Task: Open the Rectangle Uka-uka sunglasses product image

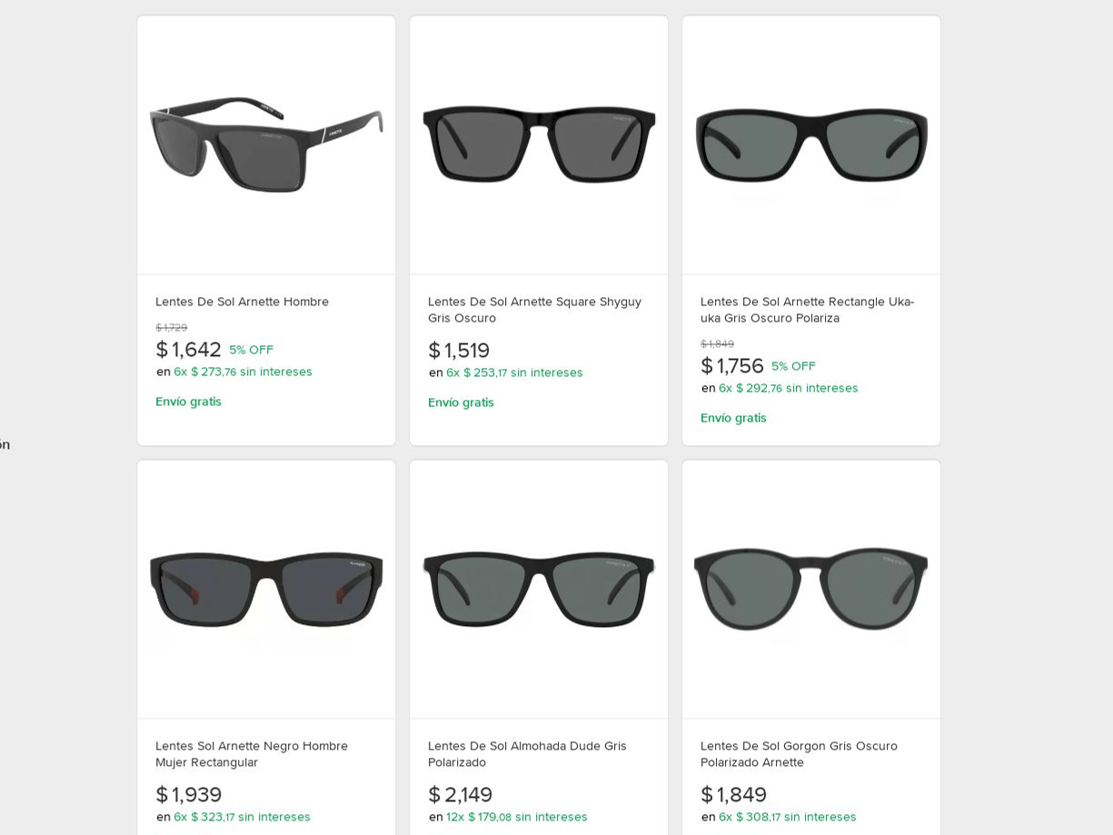Action: (811, 145)
